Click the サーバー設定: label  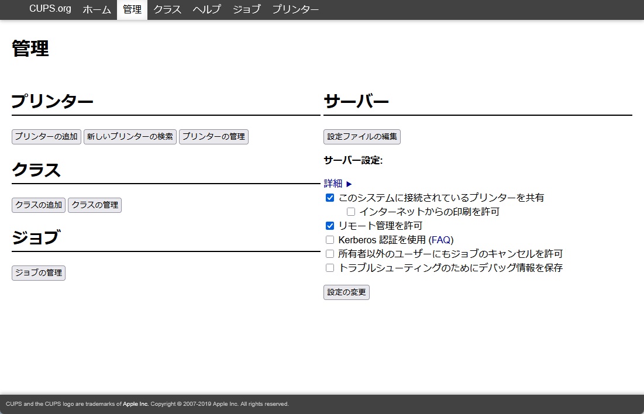tap(353, 161)
